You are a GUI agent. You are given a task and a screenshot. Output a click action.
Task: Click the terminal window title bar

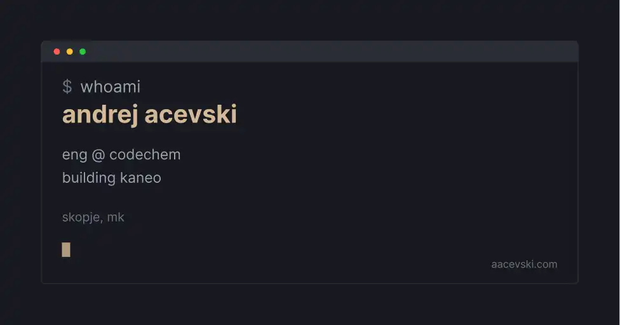tap(318, 51)
